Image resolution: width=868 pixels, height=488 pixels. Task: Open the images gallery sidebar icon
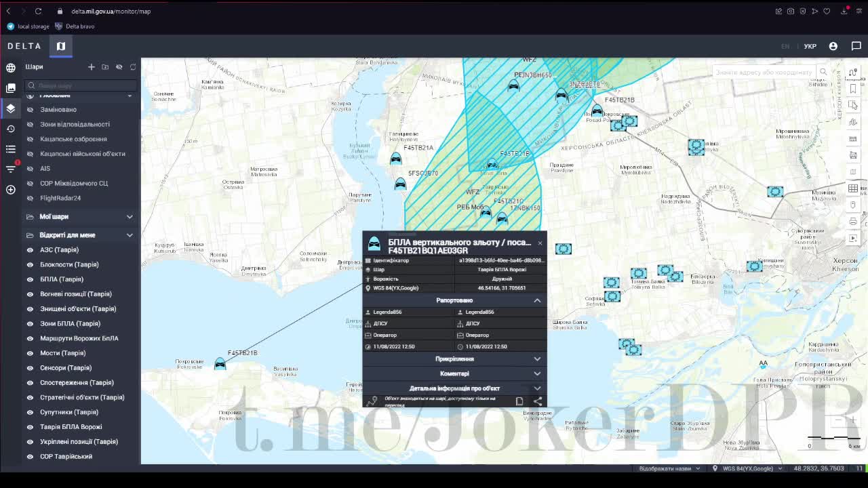pyautogui.click(x=11, y=88)
